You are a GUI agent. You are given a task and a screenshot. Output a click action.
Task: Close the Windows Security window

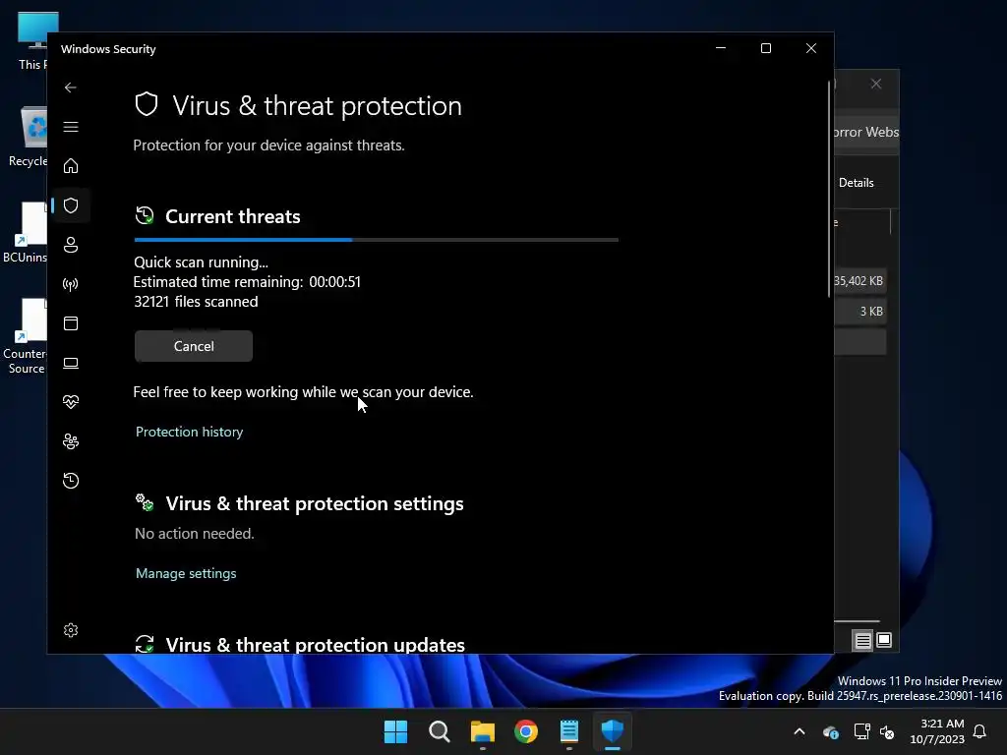[811, 48]
